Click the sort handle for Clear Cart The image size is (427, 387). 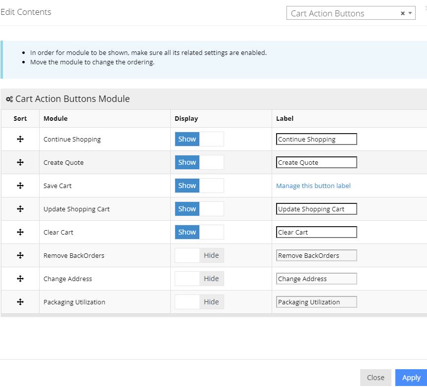click(x=20, y=232)
